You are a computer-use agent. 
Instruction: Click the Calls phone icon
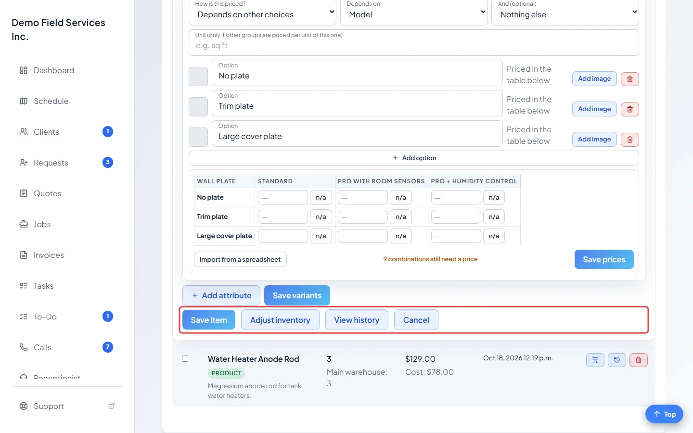(24, 347)
